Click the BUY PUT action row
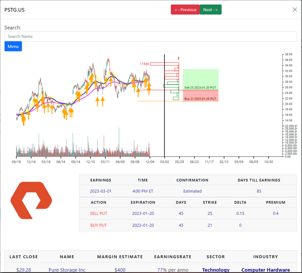The height and width of the screenshot is (273, 302). (x=188, y=225)
